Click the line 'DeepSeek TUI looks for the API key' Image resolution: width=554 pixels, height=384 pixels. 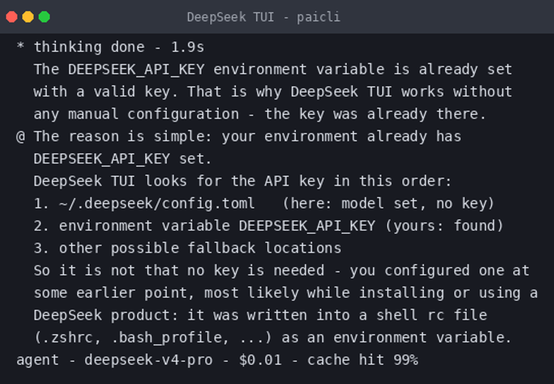[x=243, y=181]
